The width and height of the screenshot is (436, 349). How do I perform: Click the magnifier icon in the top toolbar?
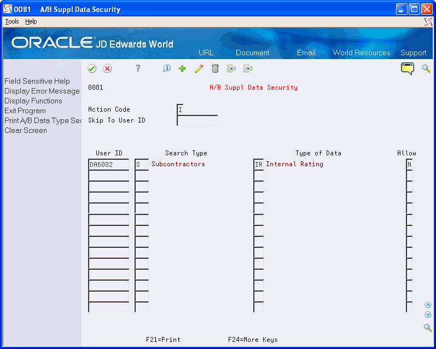coord(426,68)
